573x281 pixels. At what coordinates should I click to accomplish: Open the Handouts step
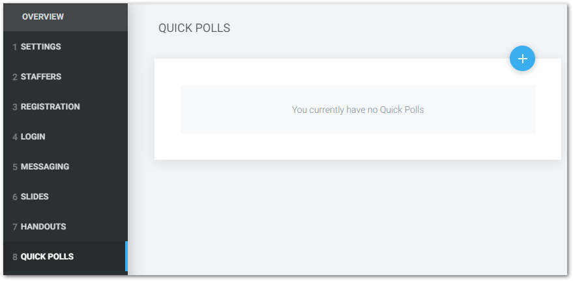(x=66, y=226)
